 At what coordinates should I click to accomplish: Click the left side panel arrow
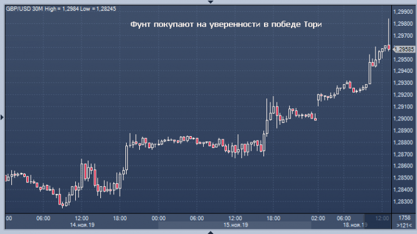point(2,117)
